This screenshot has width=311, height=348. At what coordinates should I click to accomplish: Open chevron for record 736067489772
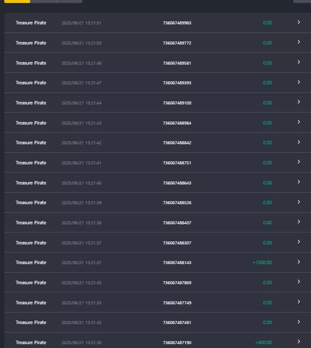coord(299,42)
